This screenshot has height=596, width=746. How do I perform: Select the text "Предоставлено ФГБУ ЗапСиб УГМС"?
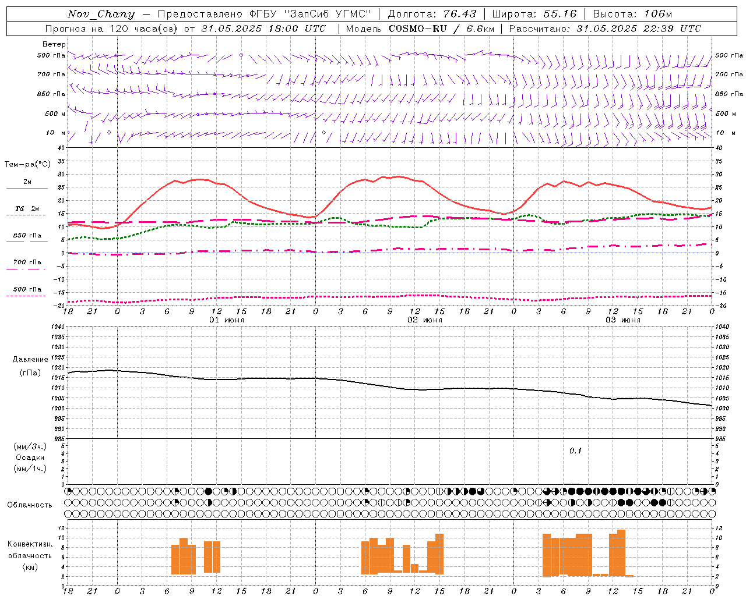point(265,14)
